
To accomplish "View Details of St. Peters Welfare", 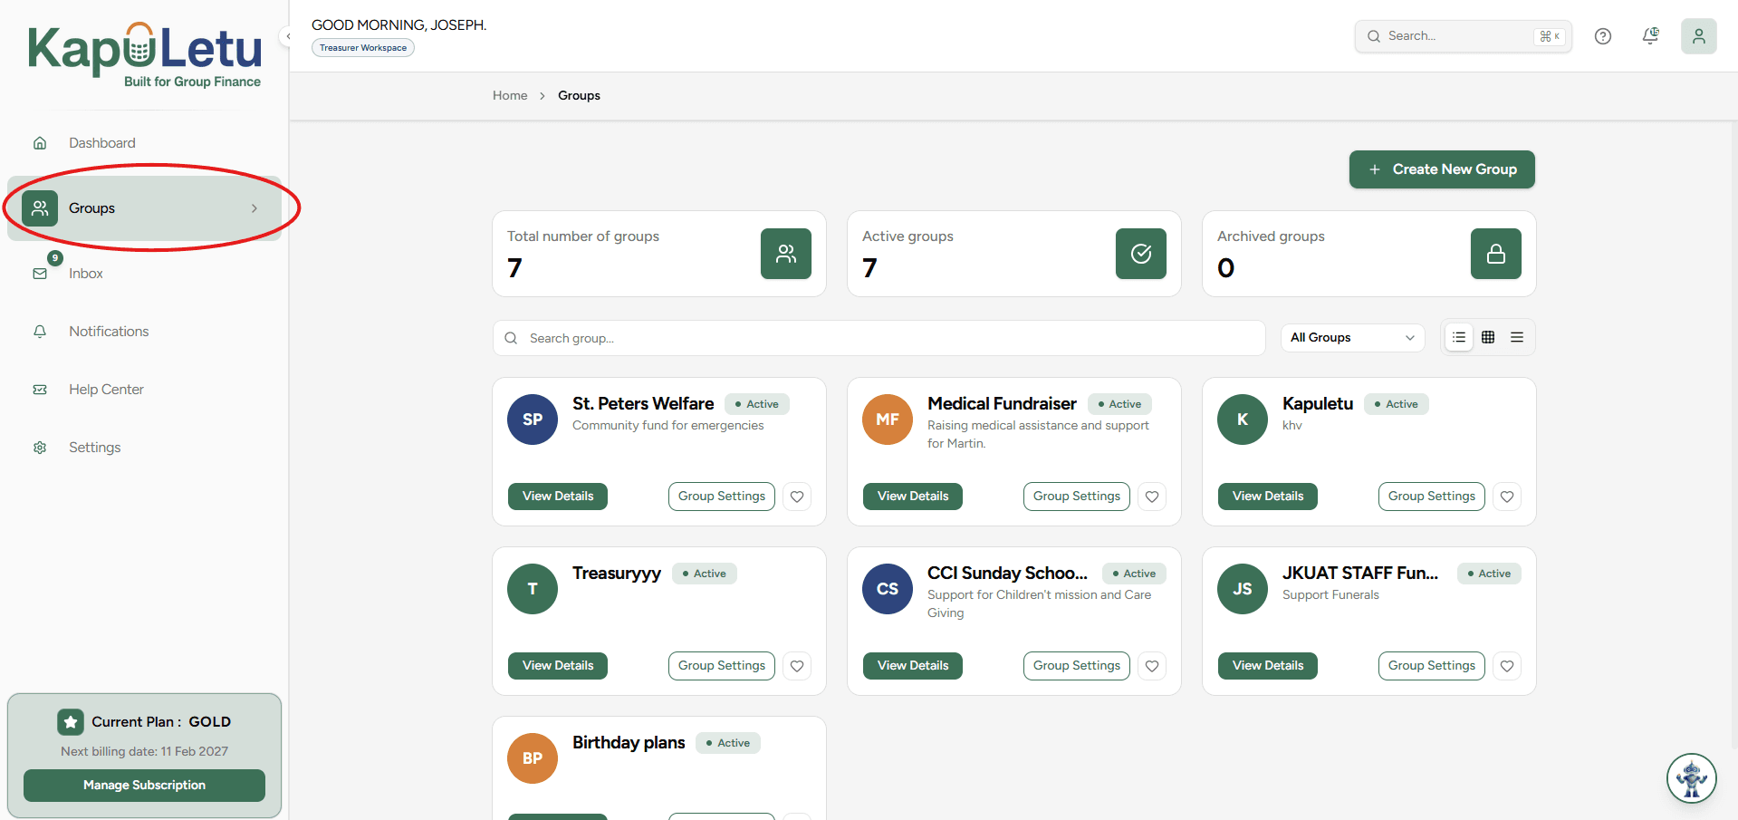I will coord(558,497).
